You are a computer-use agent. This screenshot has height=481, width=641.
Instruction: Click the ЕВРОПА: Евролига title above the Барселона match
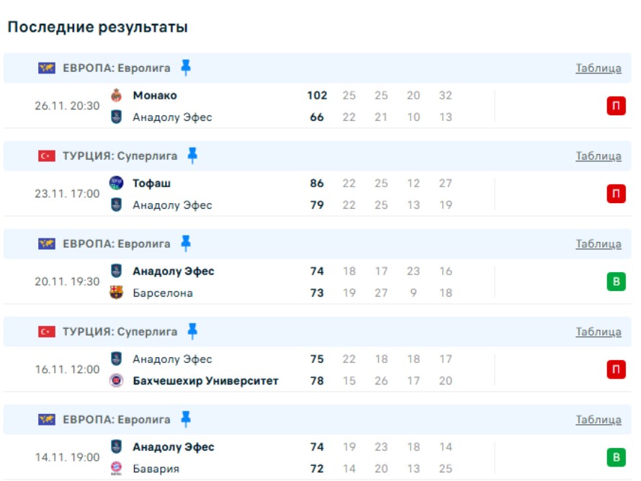tap(117, 244)
